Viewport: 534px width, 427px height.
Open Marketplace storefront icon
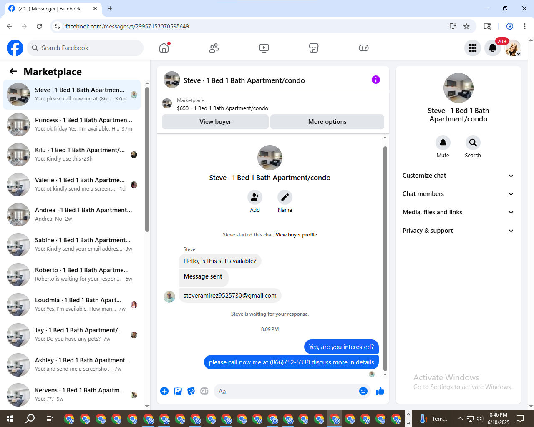tap(314, 48)
